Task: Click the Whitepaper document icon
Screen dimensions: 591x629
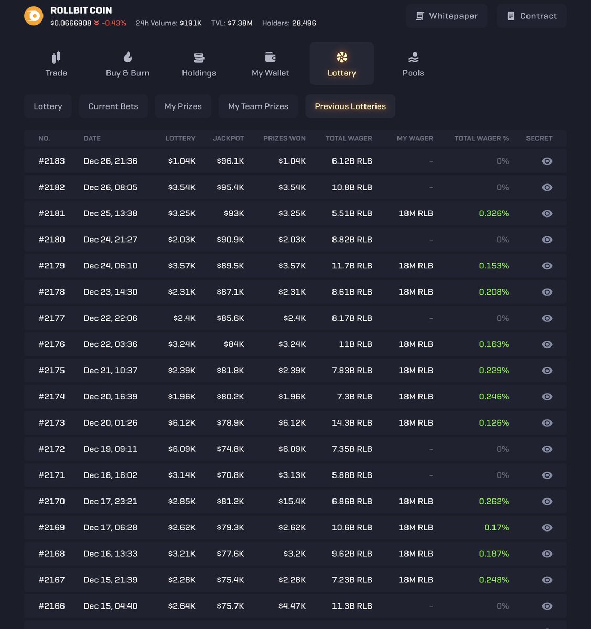Action: 420,16
